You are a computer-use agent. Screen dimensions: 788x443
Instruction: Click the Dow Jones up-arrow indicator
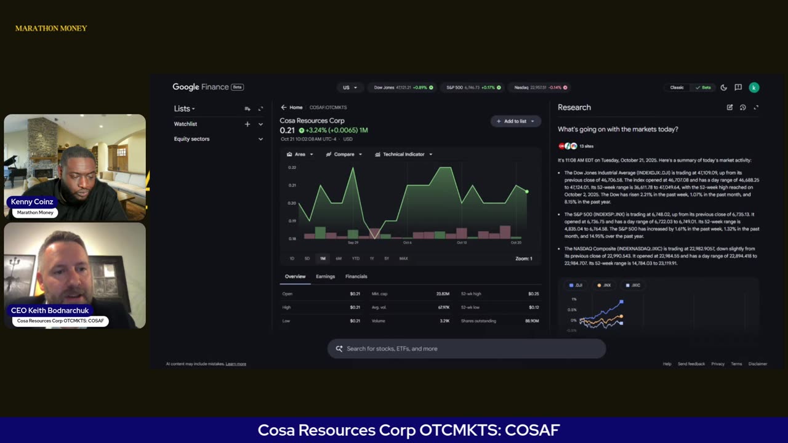pos(431,87)
